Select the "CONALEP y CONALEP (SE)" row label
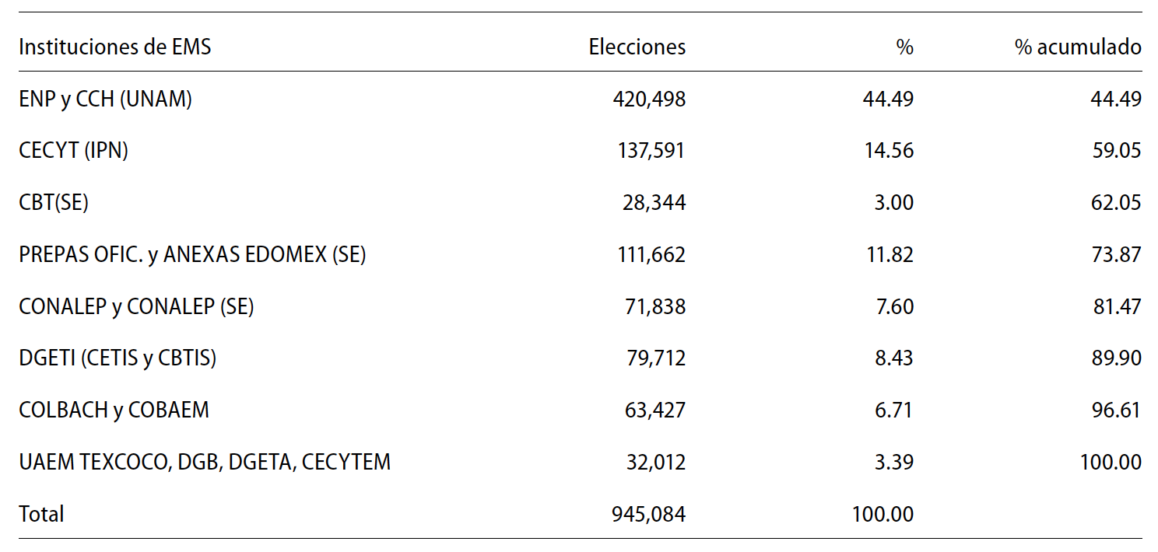 (136, 307)
